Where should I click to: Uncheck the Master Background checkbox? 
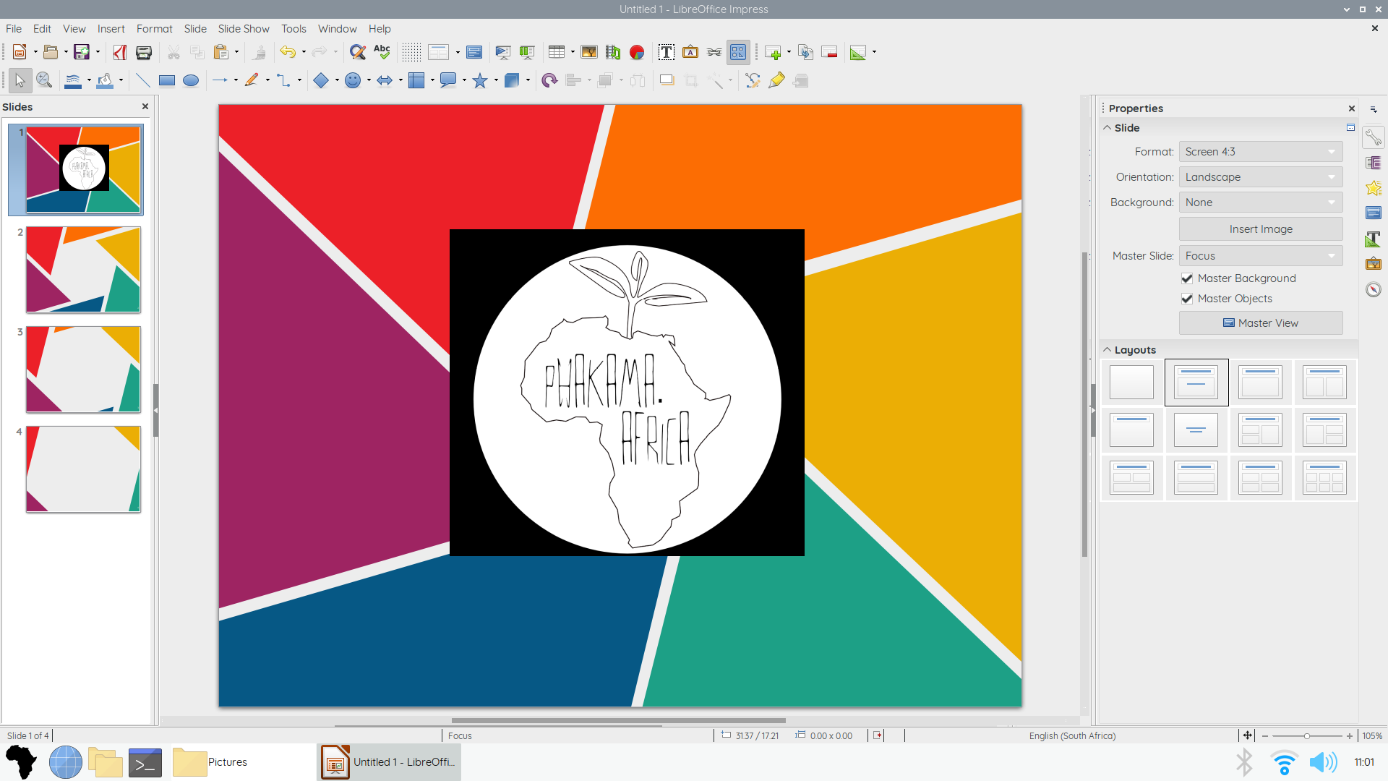click(1187, 278)
